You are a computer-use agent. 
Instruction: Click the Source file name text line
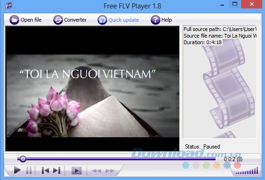(x=220, y=36)
